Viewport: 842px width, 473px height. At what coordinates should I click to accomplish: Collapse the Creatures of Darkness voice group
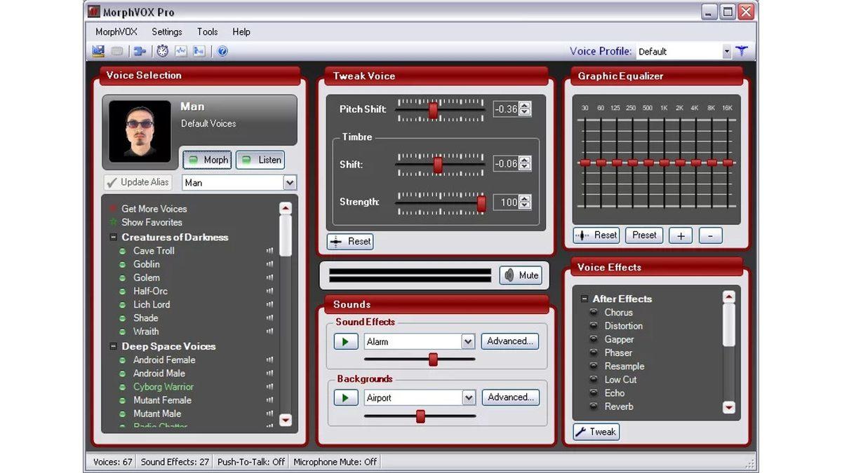point(114,238)
